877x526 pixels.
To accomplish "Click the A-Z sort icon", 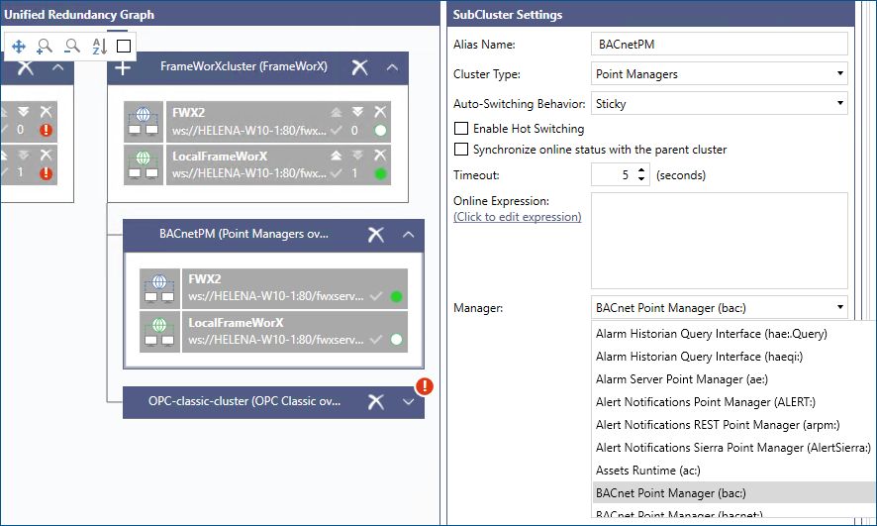I will (x=99, y=46).
